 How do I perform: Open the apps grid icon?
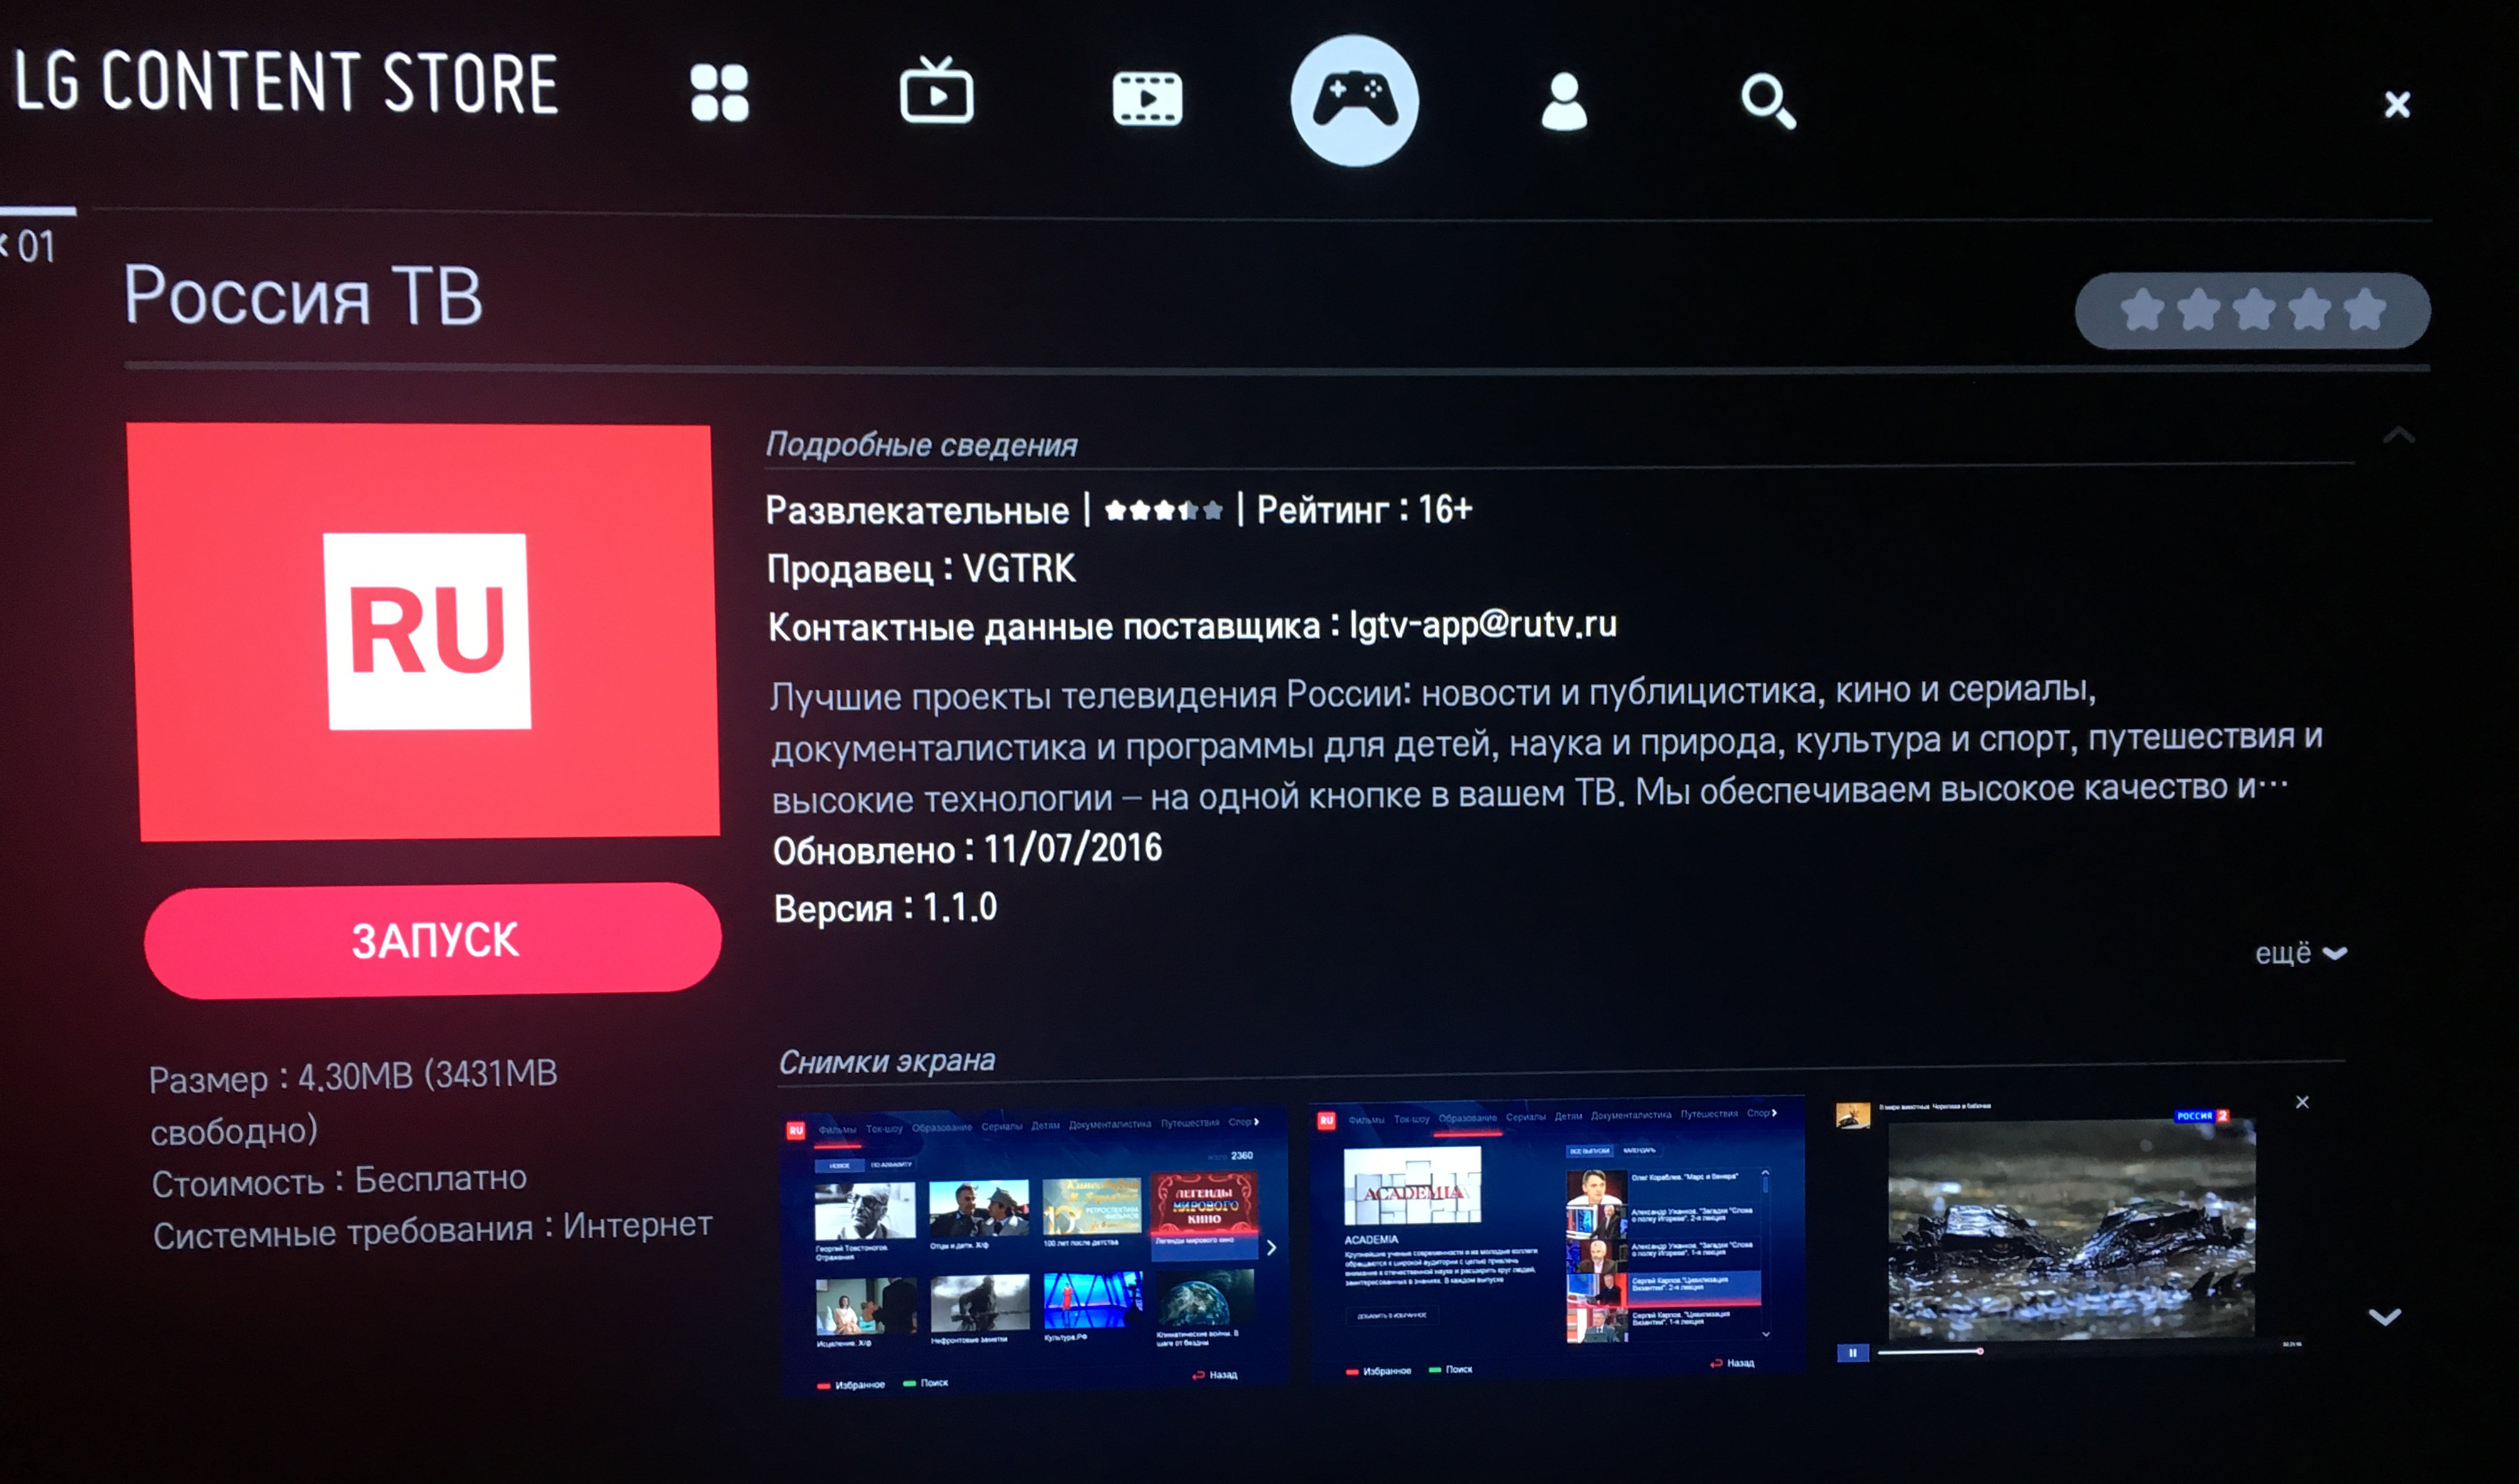[x=719, y=93]
